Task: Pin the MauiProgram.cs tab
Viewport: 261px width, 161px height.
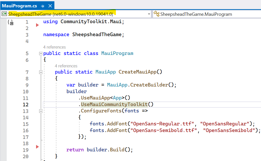Action: (x=43, y=6)
